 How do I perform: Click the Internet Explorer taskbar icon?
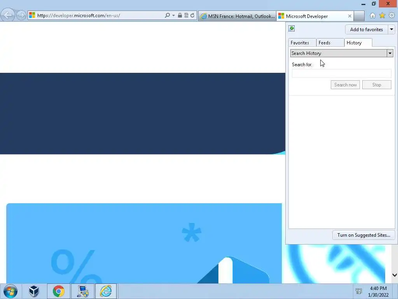click(x=106, y=291)
